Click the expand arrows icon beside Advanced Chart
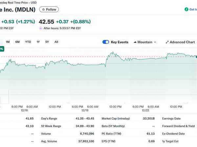The image size is (197, 147). (x=167, y=42)
